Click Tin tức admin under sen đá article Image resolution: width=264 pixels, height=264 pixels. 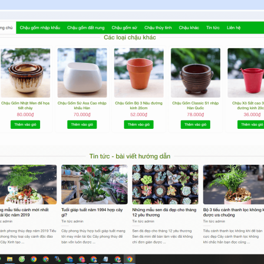tap(143, 221)
